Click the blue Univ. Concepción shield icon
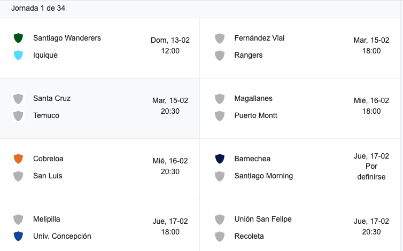This screenshot has height=251, width=403. (18, 236)
